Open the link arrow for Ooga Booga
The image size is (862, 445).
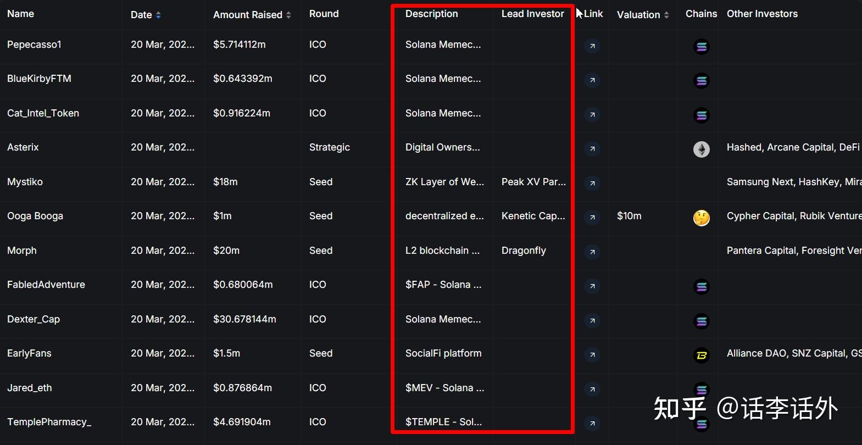click(592, 218)
